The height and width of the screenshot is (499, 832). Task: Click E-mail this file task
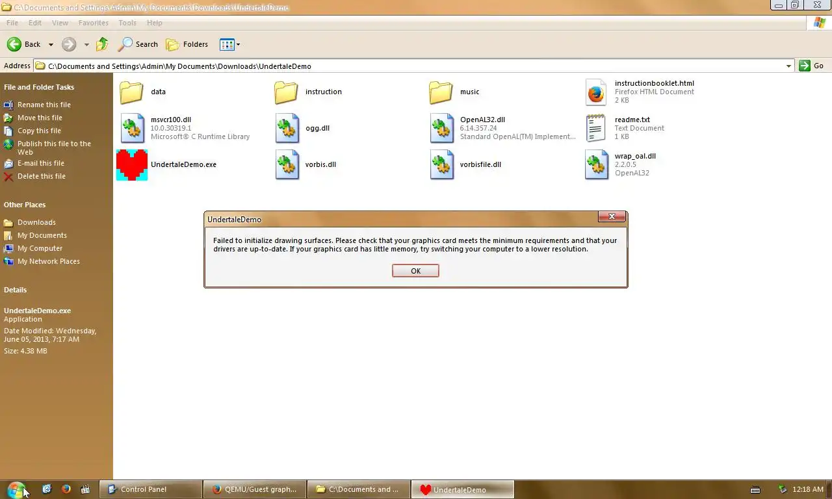point(41,163)
